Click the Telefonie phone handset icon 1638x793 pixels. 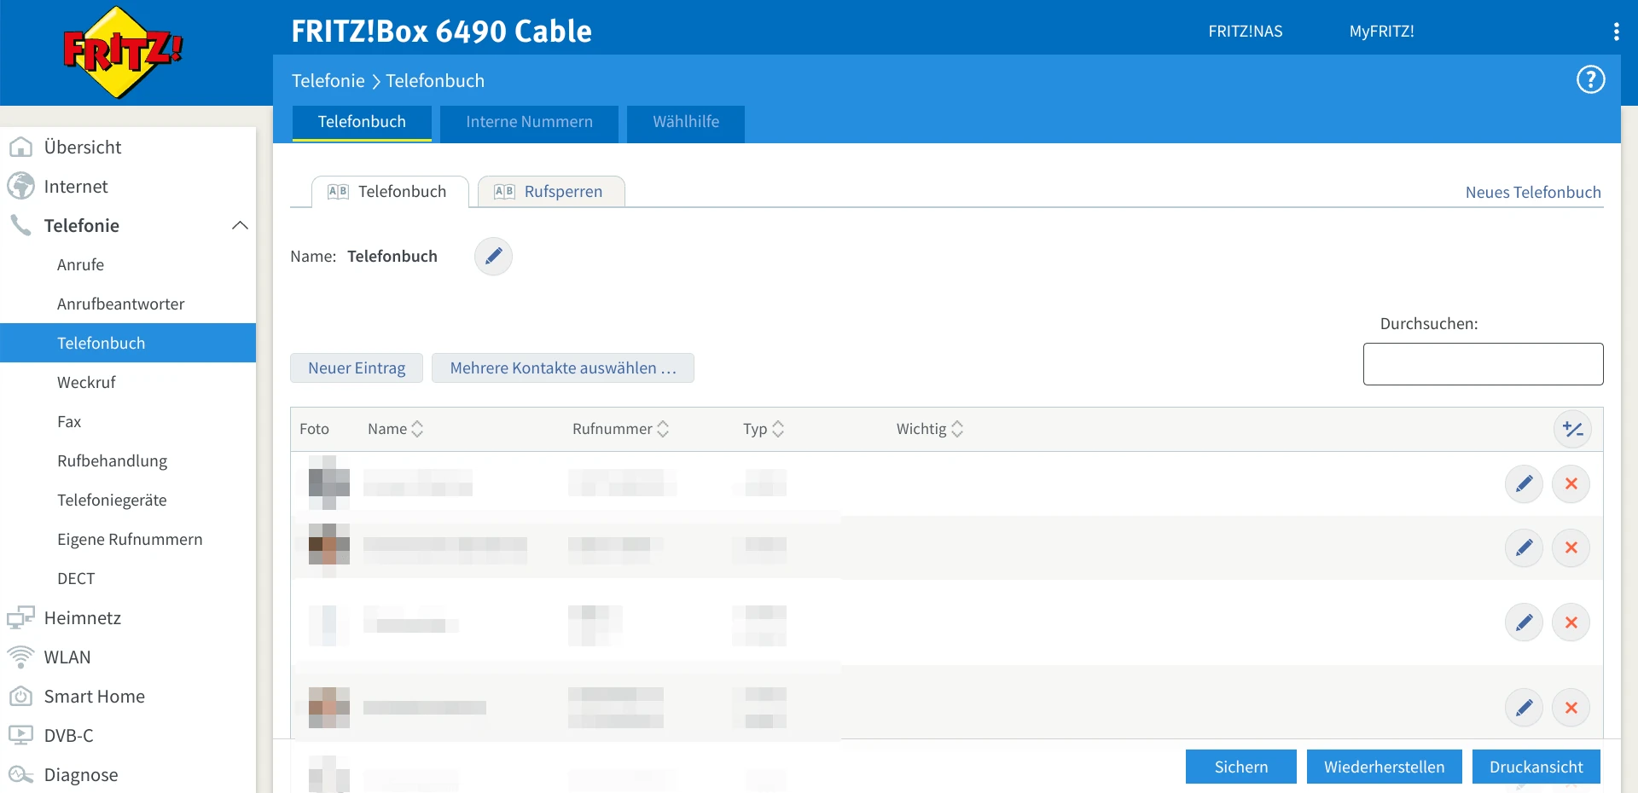point(20,225)
